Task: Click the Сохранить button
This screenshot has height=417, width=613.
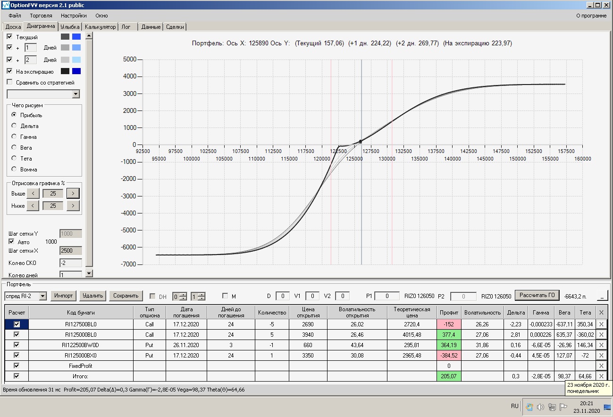Action: 126,296
